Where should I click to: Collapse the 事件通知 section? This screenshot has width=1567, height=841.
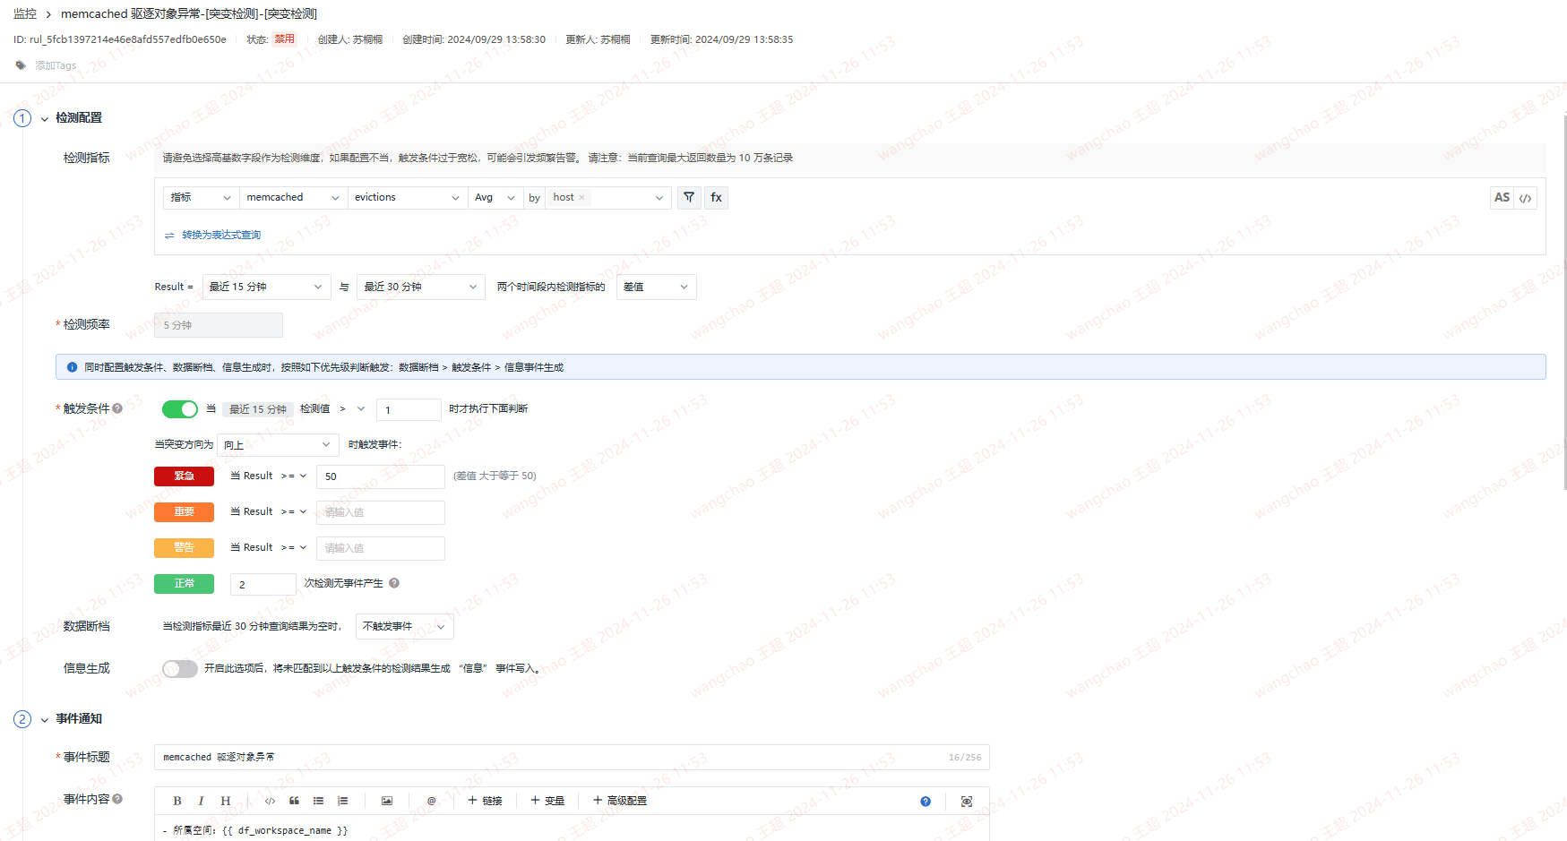click(x=44, y=720)
